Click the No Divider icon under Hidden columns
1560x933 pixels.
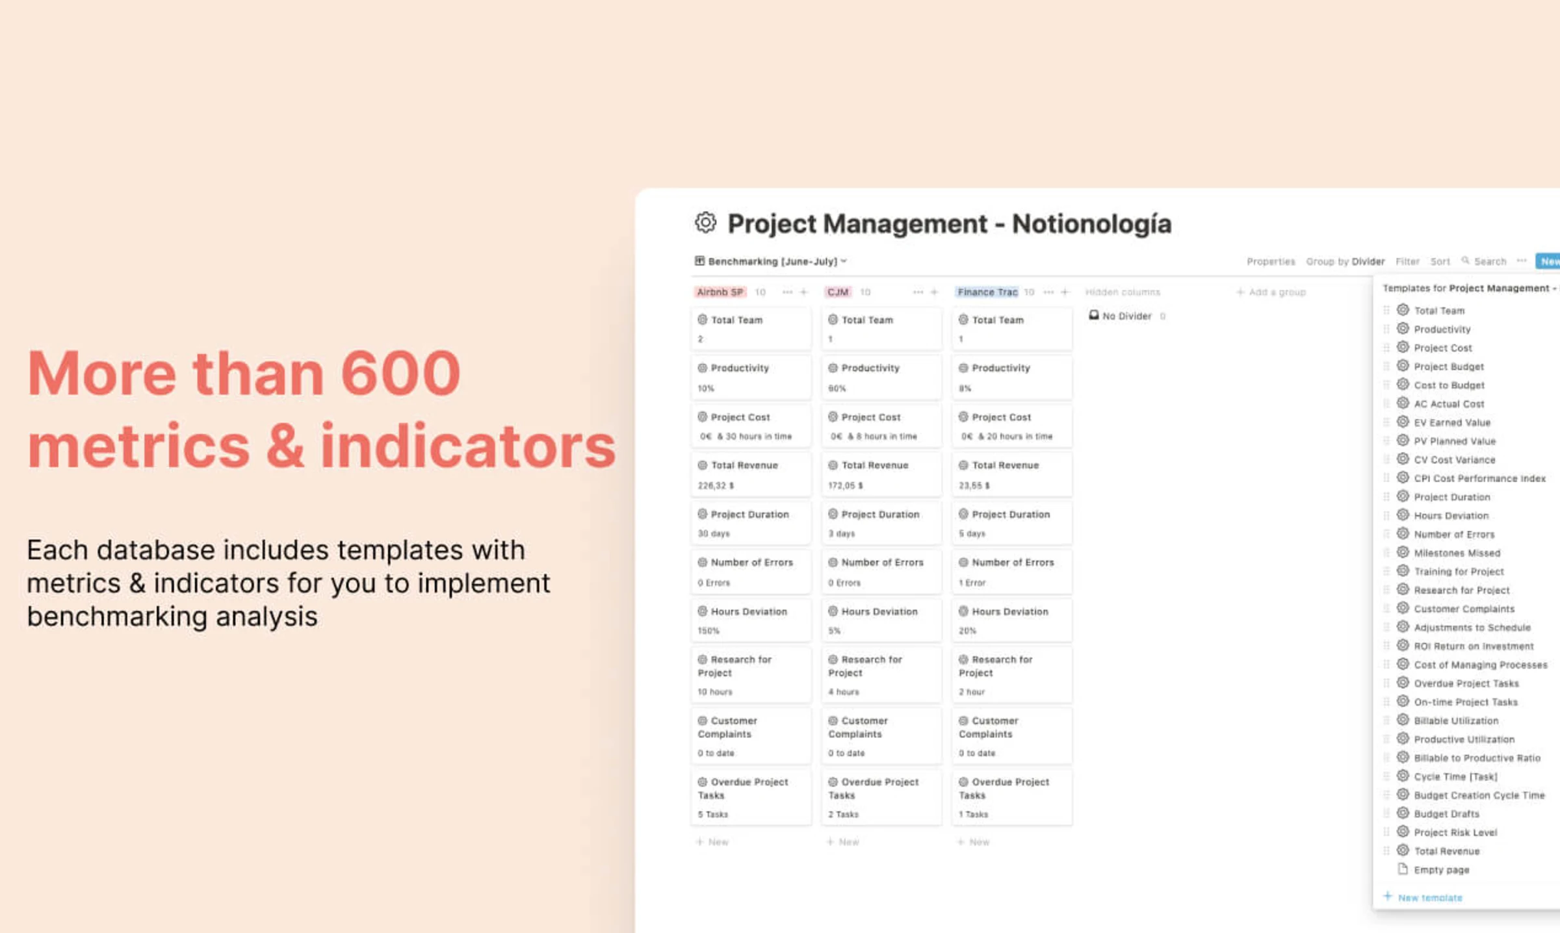[1095, 316]
